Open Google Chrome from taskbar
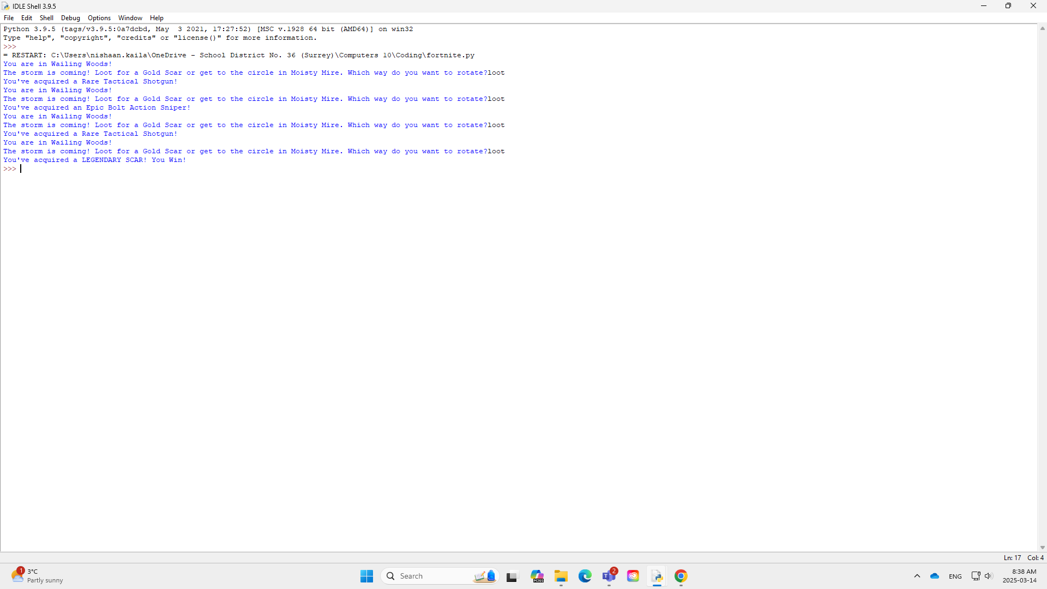Image resolution: width=1047 pixels, height=589 pixels. pos(681,576)
